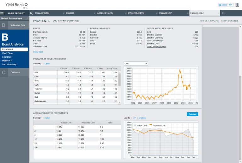Screen dimensions: 242x163
Task: Open the Indicative Data section
Action: 14,25
